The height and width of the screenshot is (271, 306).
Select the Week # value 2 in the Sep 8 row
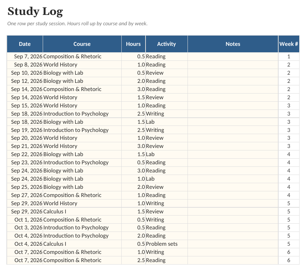point(289,65)
